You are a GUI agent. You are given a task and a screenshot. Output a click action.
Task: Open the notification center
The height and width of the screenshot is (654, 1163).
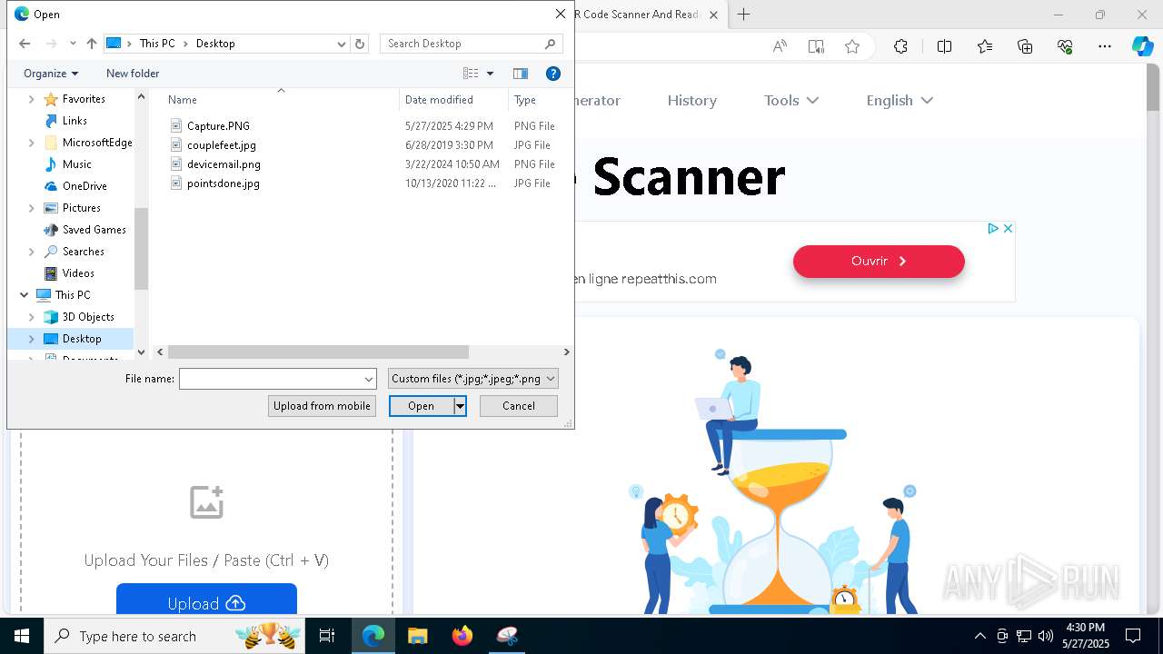tap(1133, 636)
